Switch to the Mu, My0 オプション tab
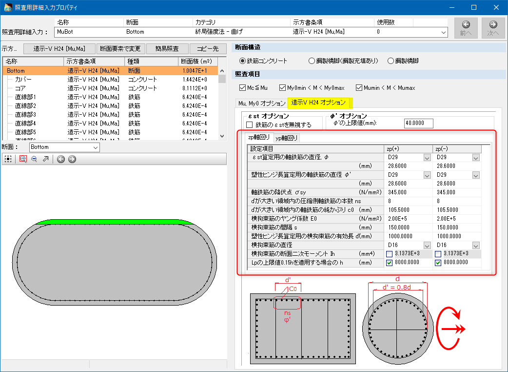508x372 pixels. [262, 103]
